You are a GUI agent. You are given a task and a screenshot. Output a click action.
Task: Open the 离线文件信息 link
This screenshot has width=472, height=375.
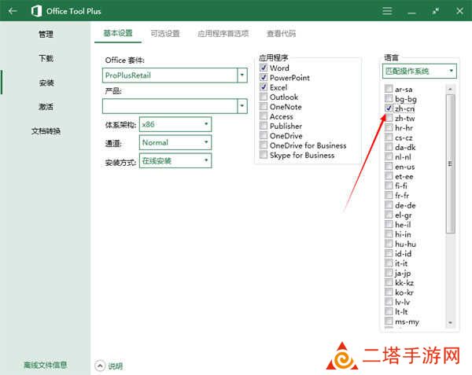coord(45,365)
